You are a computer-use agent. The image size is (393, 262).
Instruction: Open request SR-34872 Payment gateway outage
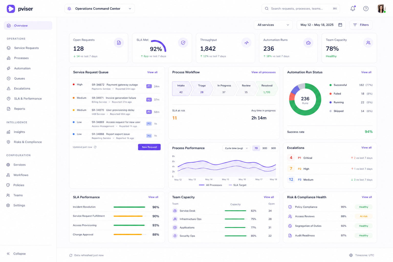pyautogui.click(x=117, y=87)
